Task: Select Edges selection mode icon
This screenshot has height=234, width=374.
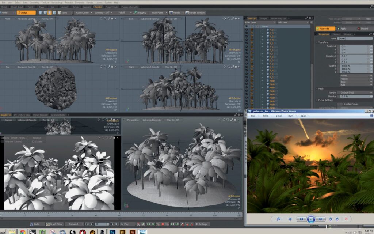Action: coord(45,13)
